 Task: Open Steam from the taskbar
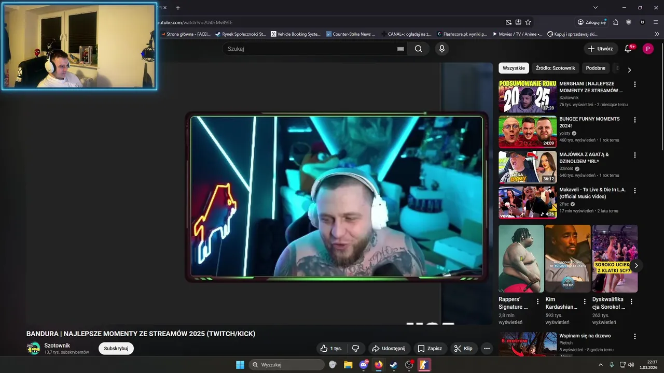[x=394, y=365]
